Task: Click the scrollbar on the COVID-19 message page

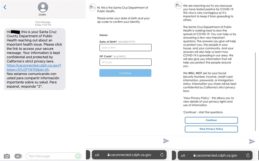Action: (255, 92)
